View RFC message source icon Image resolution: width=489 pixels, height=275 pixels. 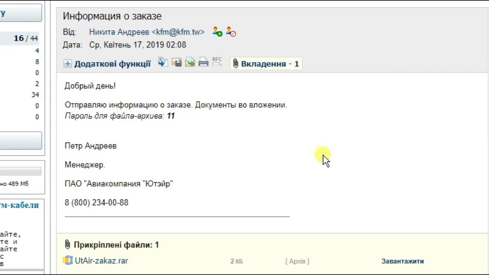(x=217, y=62)
